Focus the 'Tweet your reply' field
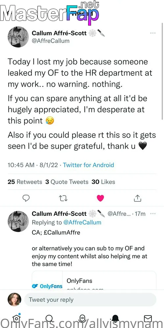The image size is (164, 328). [x=90, y=299]
